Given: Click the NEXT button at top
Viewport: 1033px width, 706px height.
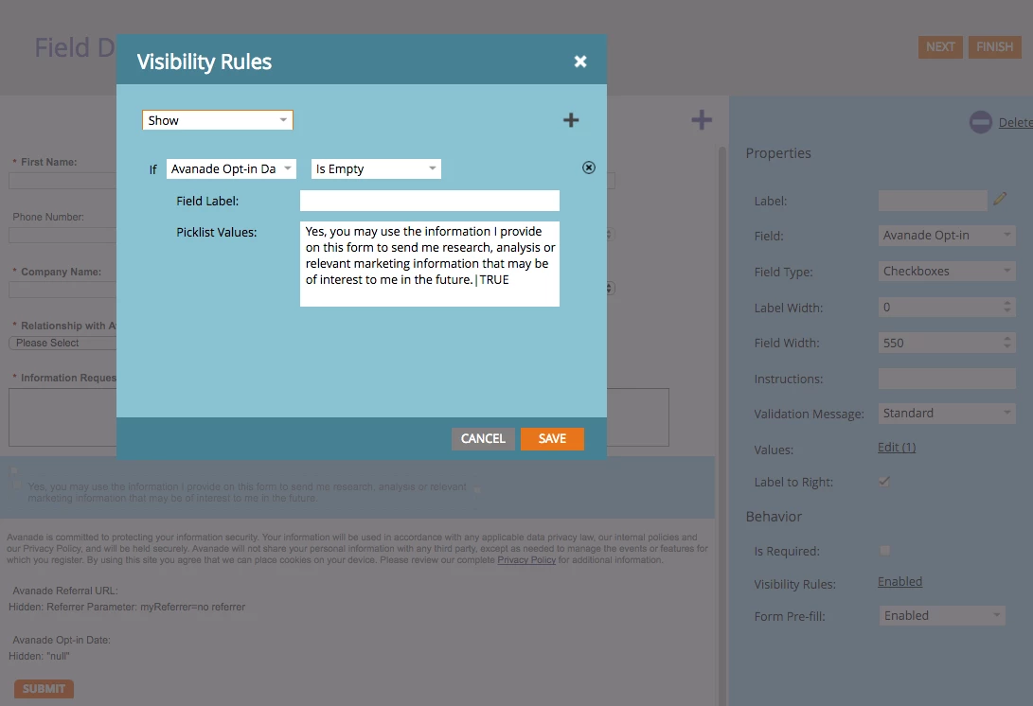Looking at the screenshot, I should (940, 46).
